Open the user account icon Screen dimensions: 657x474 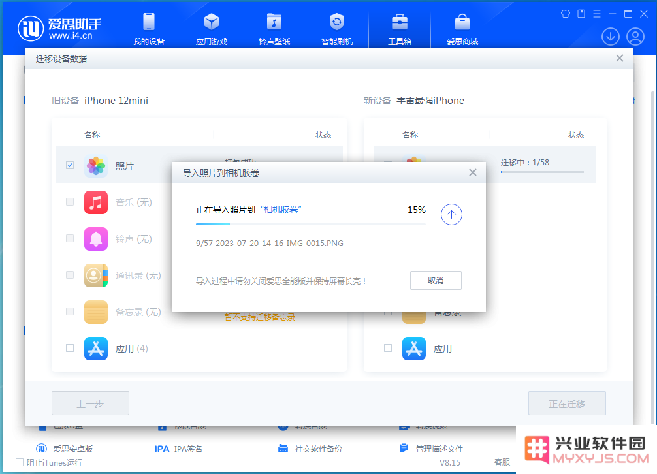635,37
